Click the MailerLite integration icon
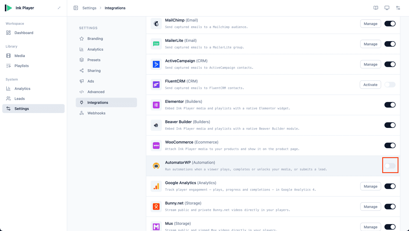 tap(156, 44)
